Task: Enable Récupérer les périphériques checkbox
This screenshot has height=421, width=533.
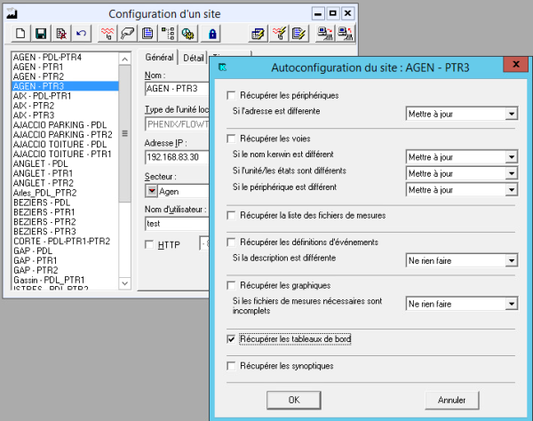Action: [x=232, y=95]
